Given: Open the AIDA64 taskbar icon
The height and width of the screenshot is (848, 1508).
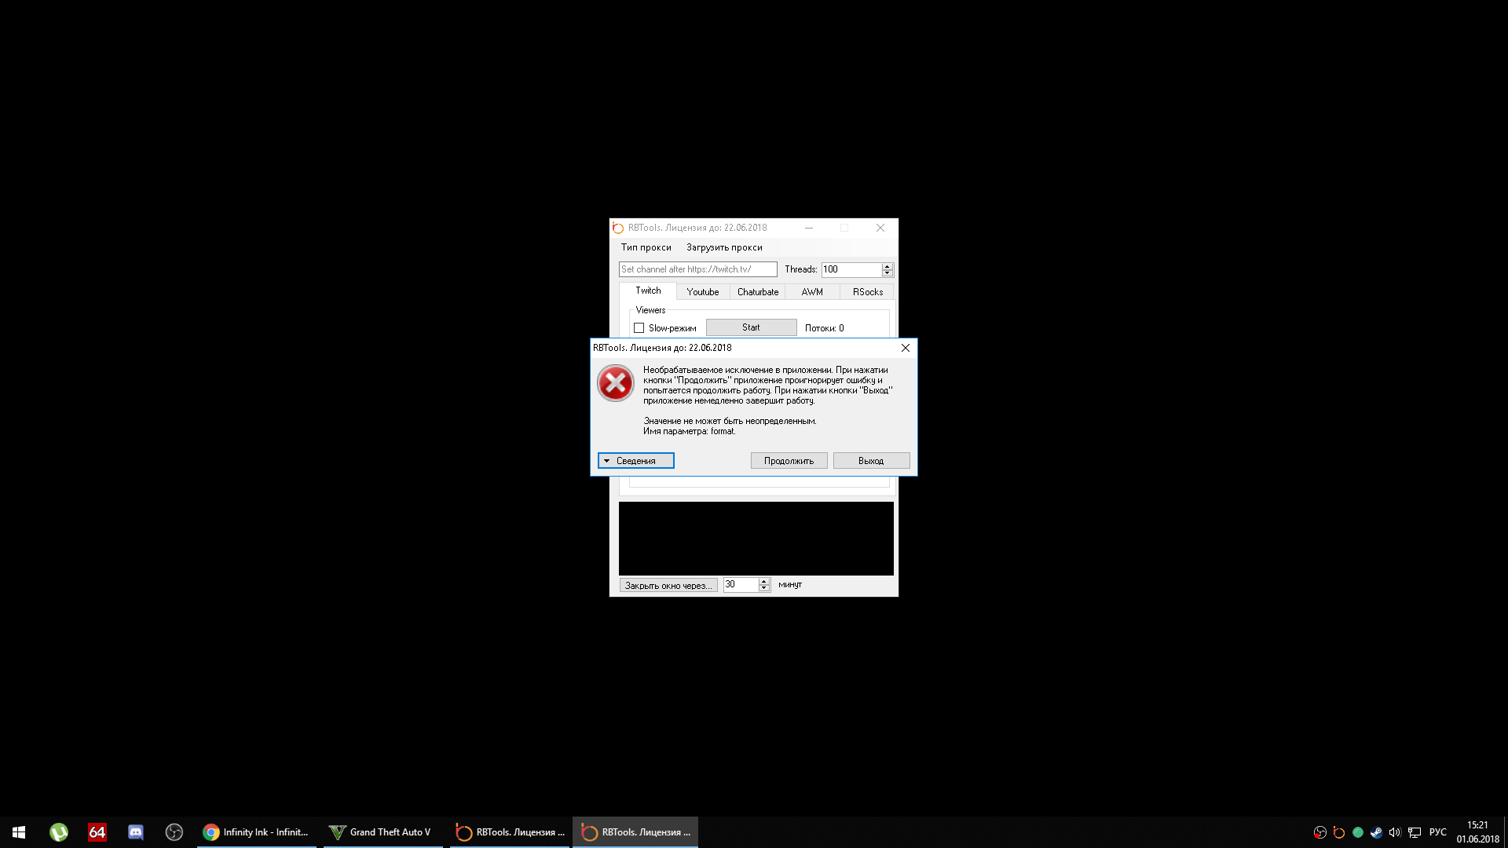Looking at the screenshot, I should [x=97, y=832].
